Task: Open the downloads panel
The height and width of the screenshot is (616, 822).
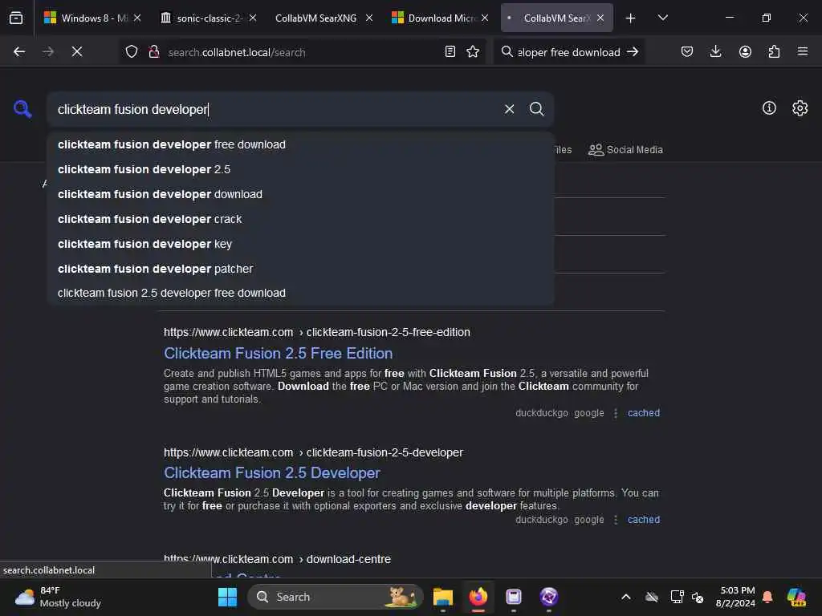Action: [x=715, y=51]
